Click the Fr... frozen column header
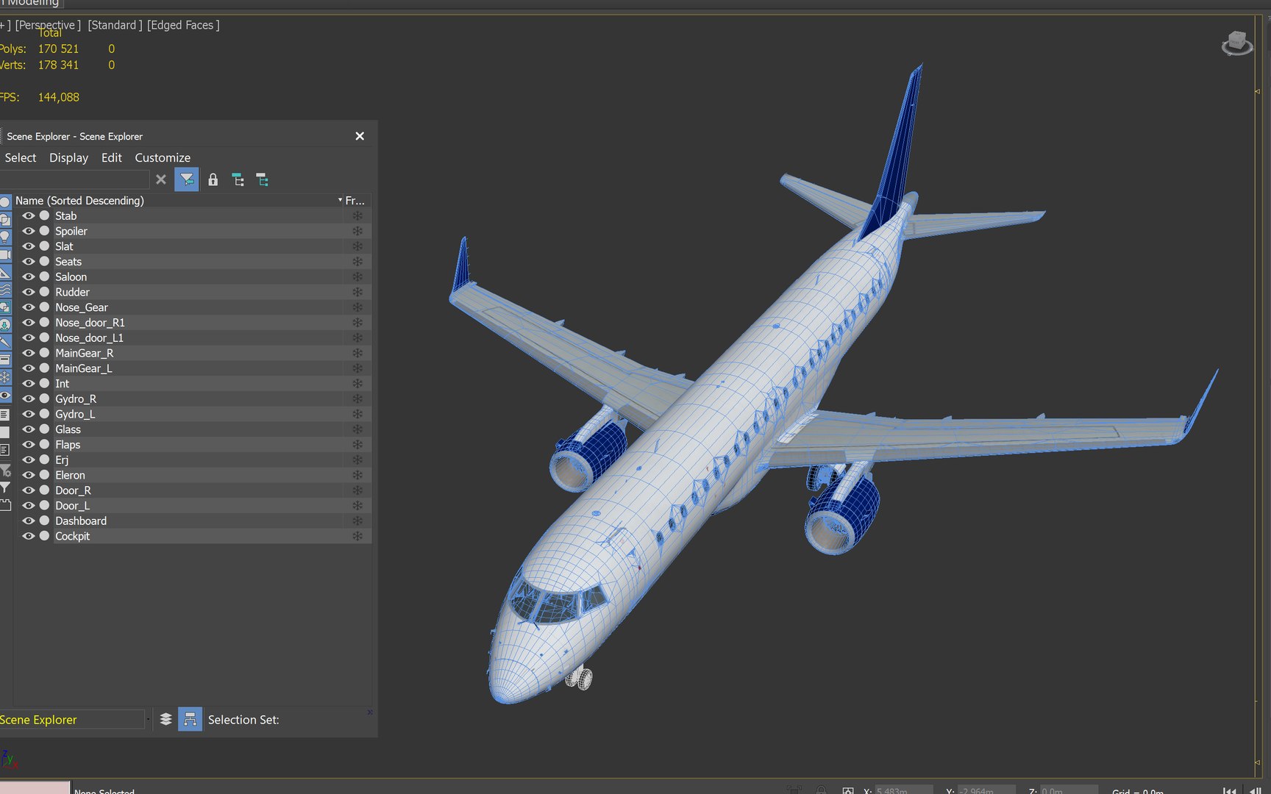The height and width of the screenshot is (794, 1271). [x=355, y=200]
